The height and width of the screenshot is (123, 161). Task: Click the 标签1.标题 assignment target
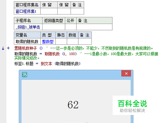(24, 64)
